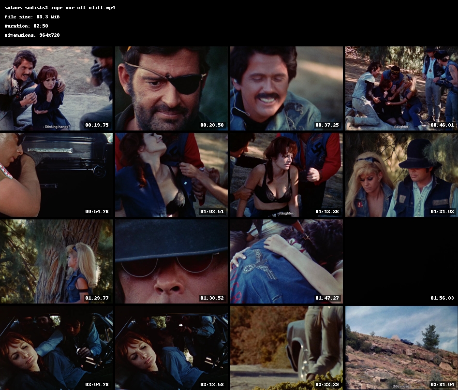Screen dimensions: 458x390
Task: Select the black frame at 01:56.03
Action: pyautogui.click(x=401, y=261)
